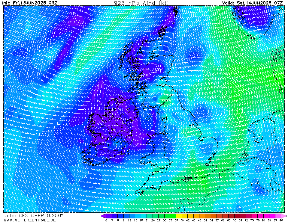Select the magenta swatch between 78 and 81
Screen dimensions: 288x222
(261, 216)
